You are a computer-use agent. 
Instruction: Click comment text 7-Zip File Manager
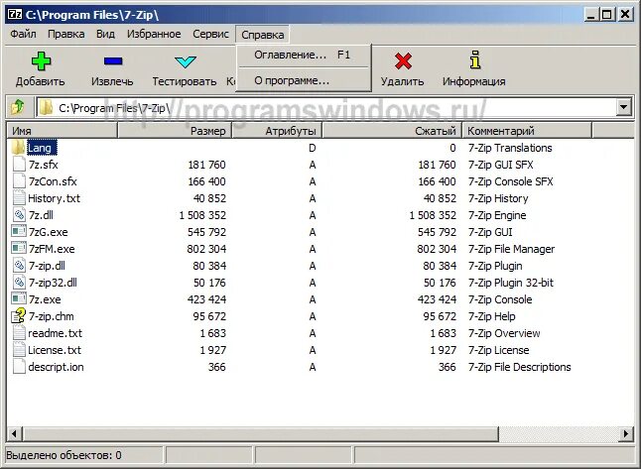511,249
